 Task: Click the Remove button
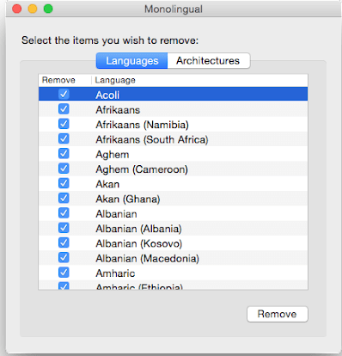click(x=278, y=314)
